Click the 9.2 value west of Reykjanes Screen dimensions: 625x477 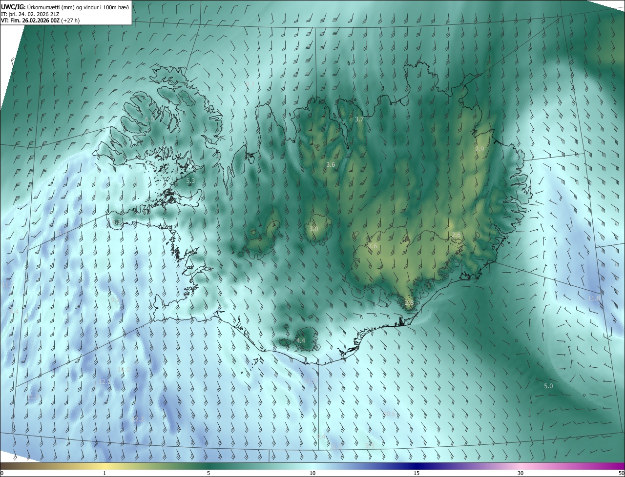115,299
